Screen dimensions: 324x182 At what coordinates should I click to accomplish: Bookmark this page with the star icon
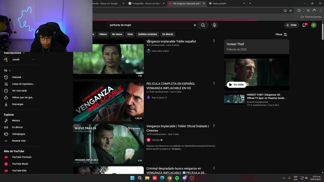click(x=291, y=11)
